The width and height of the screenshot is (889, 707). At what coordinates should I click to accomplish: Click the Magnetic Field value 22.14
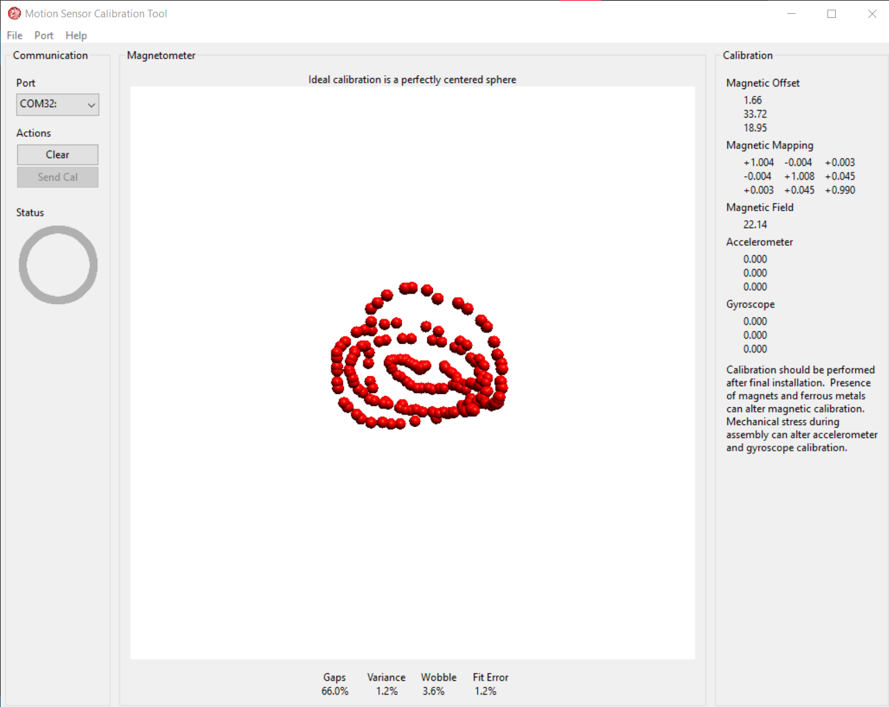[755, 225]
